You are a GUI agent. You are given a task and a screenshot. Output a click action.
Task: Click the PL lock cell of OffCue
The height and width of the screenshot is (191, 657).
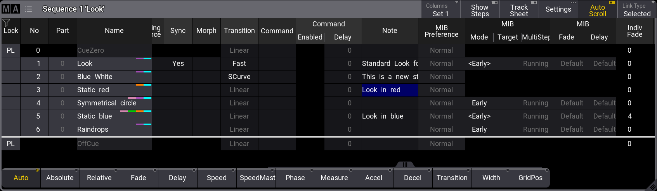10,144
